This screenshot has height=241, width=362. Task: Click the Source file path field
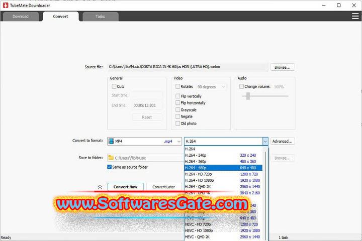point(188,67)
